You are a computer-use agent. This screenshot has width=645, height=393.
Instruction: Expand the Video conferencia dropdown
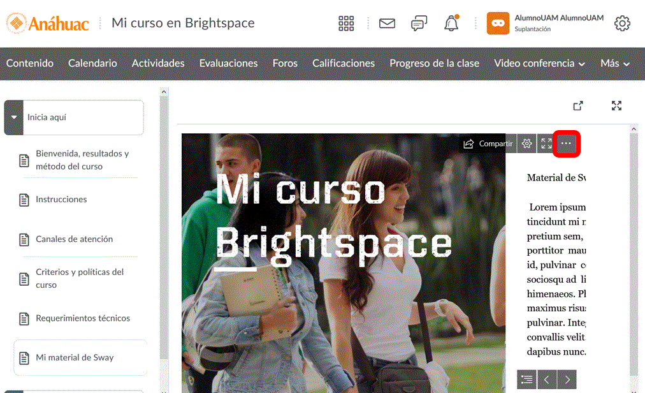[539, 63]
